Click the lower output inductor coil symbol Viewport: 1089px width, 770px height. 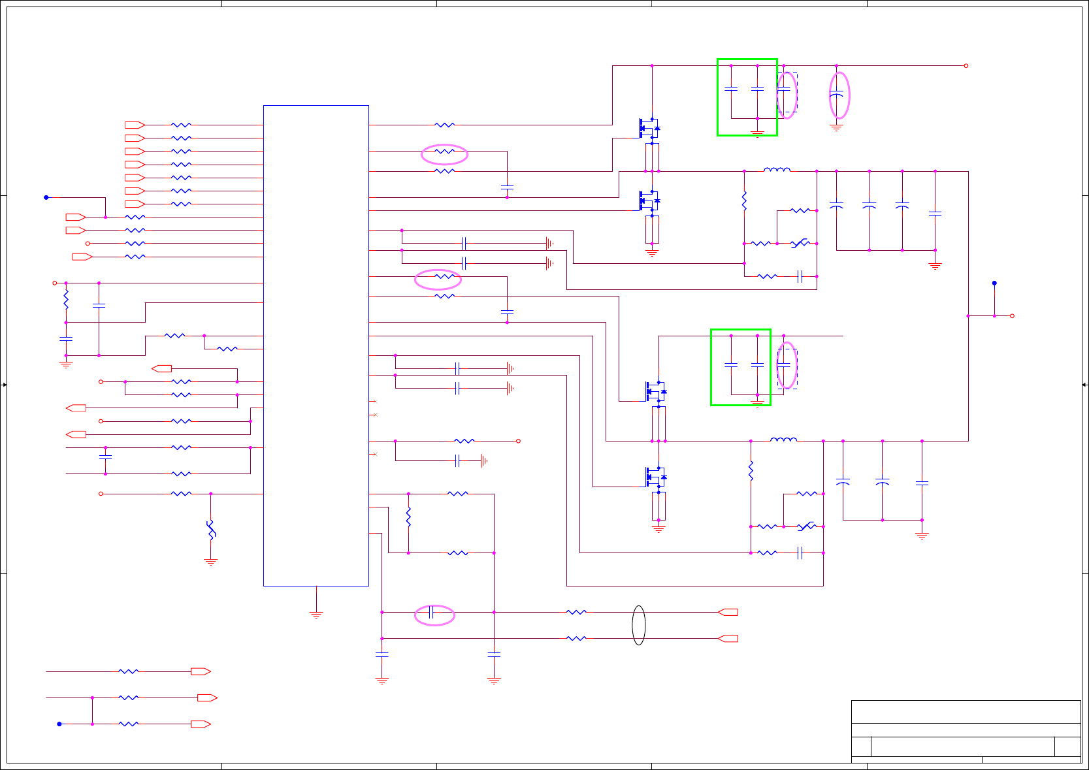tap(783, 440)
